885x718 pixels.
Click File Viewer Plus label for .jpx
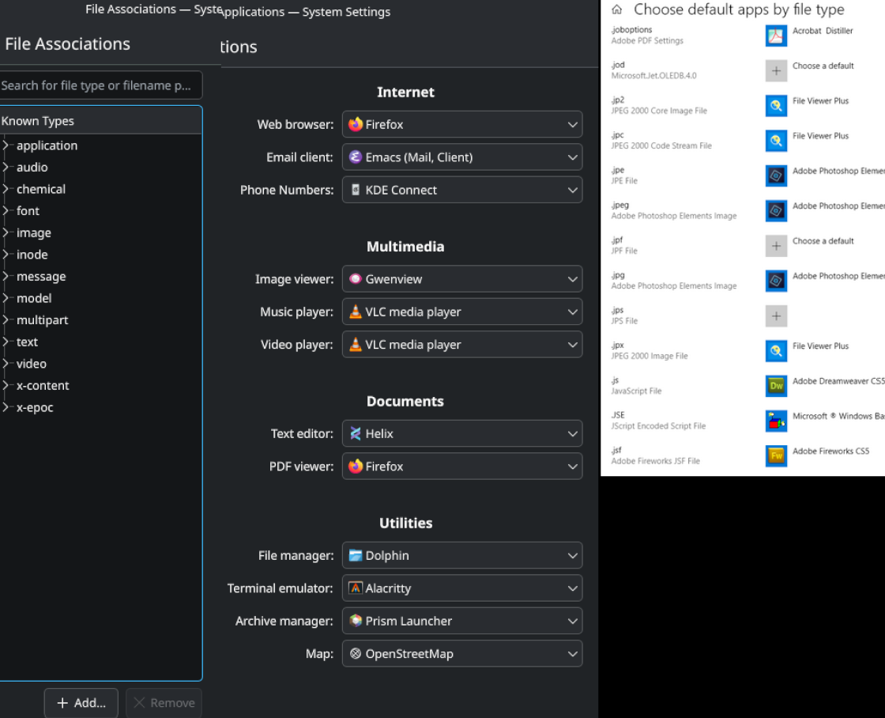point(821,346)
